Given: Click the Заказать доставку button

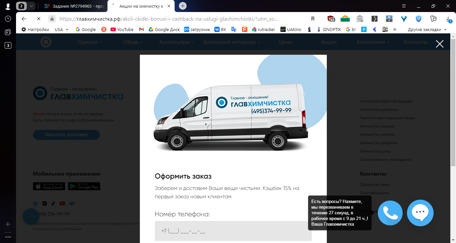Looking at the screenshot, I should coord(66,135).
